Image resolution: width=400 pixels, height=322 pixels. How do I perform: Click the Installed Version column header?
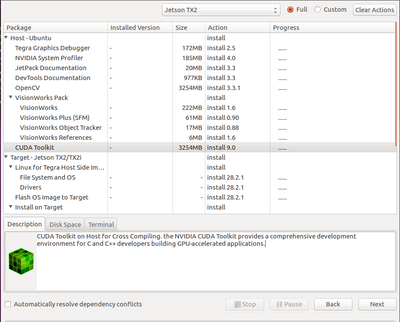pyautogui.click(x=140, y=28)
